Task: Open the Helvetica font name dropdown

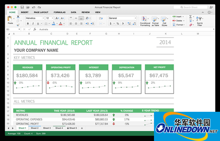Action: tap(43, 18)
